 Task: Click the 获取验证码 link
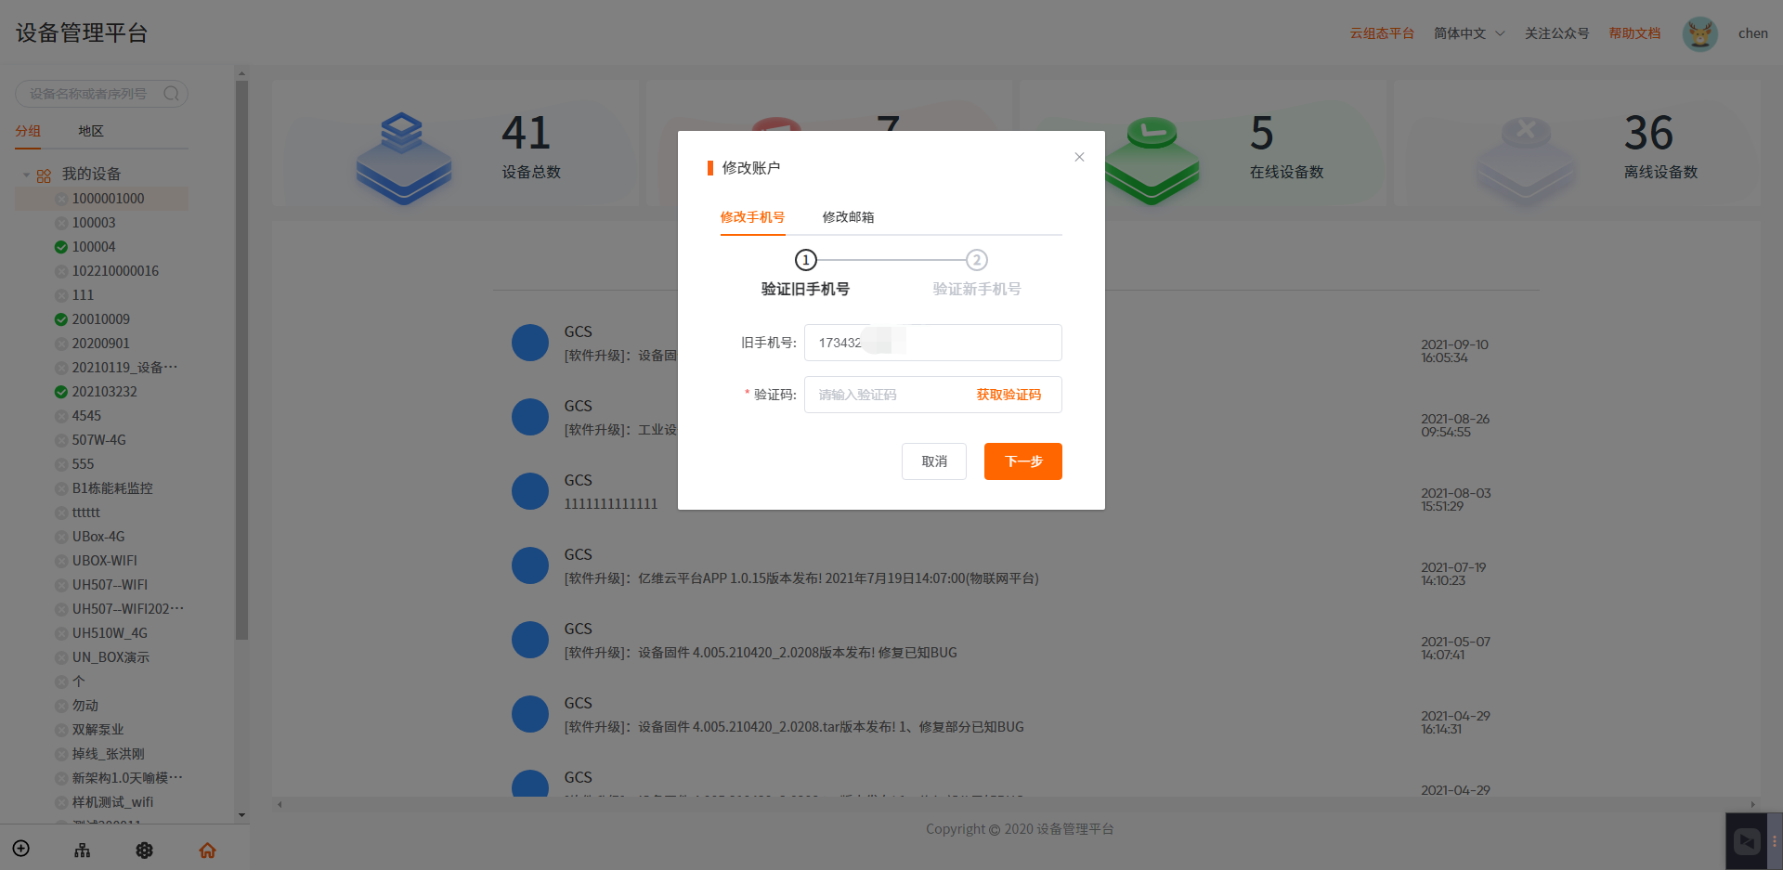[x=1009, y=395]
